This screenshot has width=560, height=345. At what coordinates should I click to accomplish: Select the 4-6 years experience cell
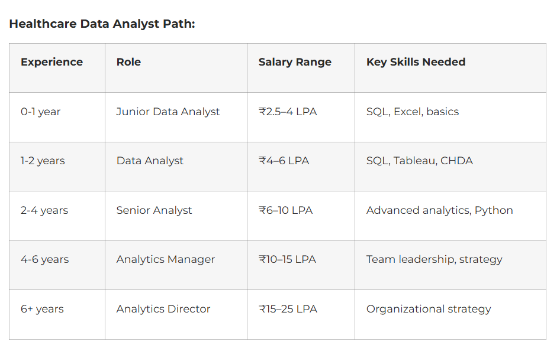44,259
